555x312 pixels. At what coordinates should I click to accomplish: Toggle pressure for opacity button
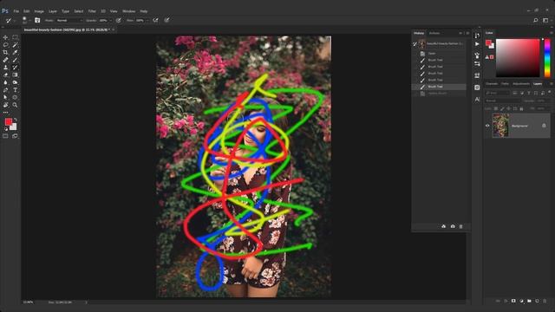pos(119,21)
